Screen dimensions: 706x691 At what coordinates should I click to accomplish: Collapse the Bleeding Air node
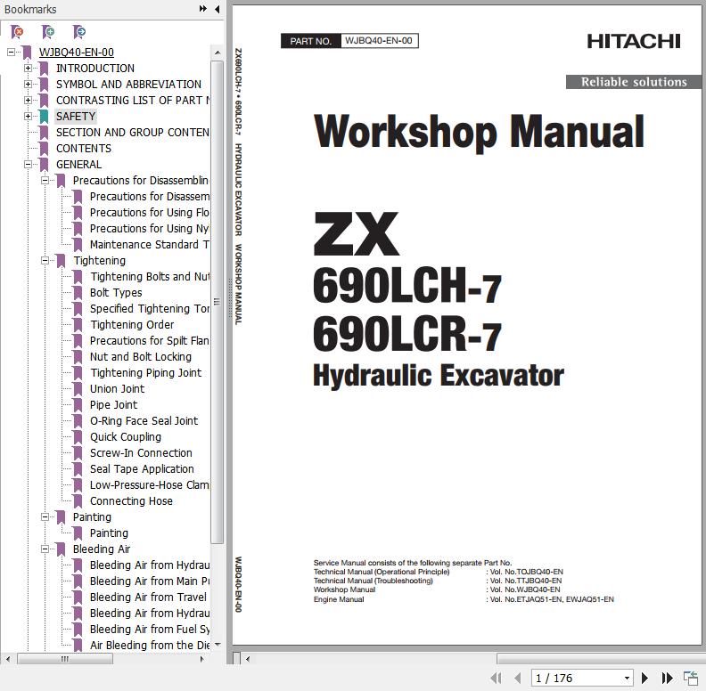pos(45,549)
